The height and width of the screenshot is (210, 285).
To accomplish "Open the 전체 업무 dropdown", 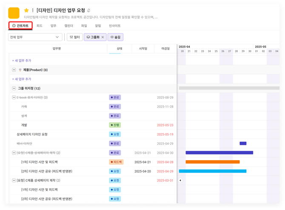I will (x=35, y=37).
